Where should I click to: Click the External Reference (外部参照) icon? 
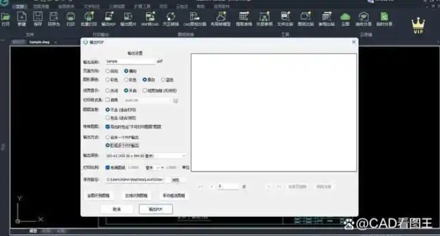pyautogui.click(x=264, y=17)
